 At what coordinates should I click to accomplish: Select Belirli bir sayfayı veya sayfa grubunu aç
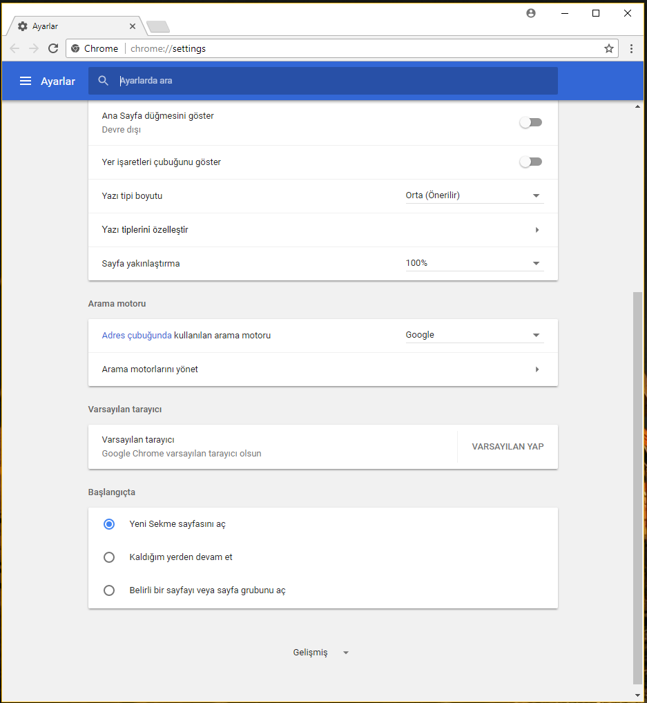[x=109, y=590]
